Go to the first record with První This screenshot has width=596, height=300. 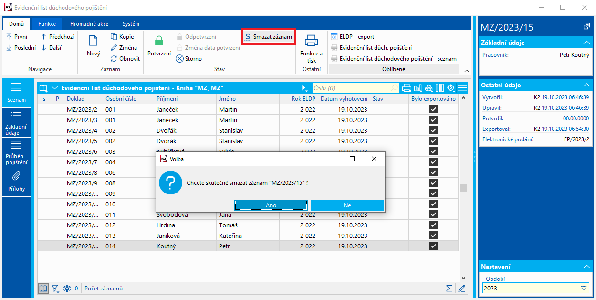click(17, 36)
